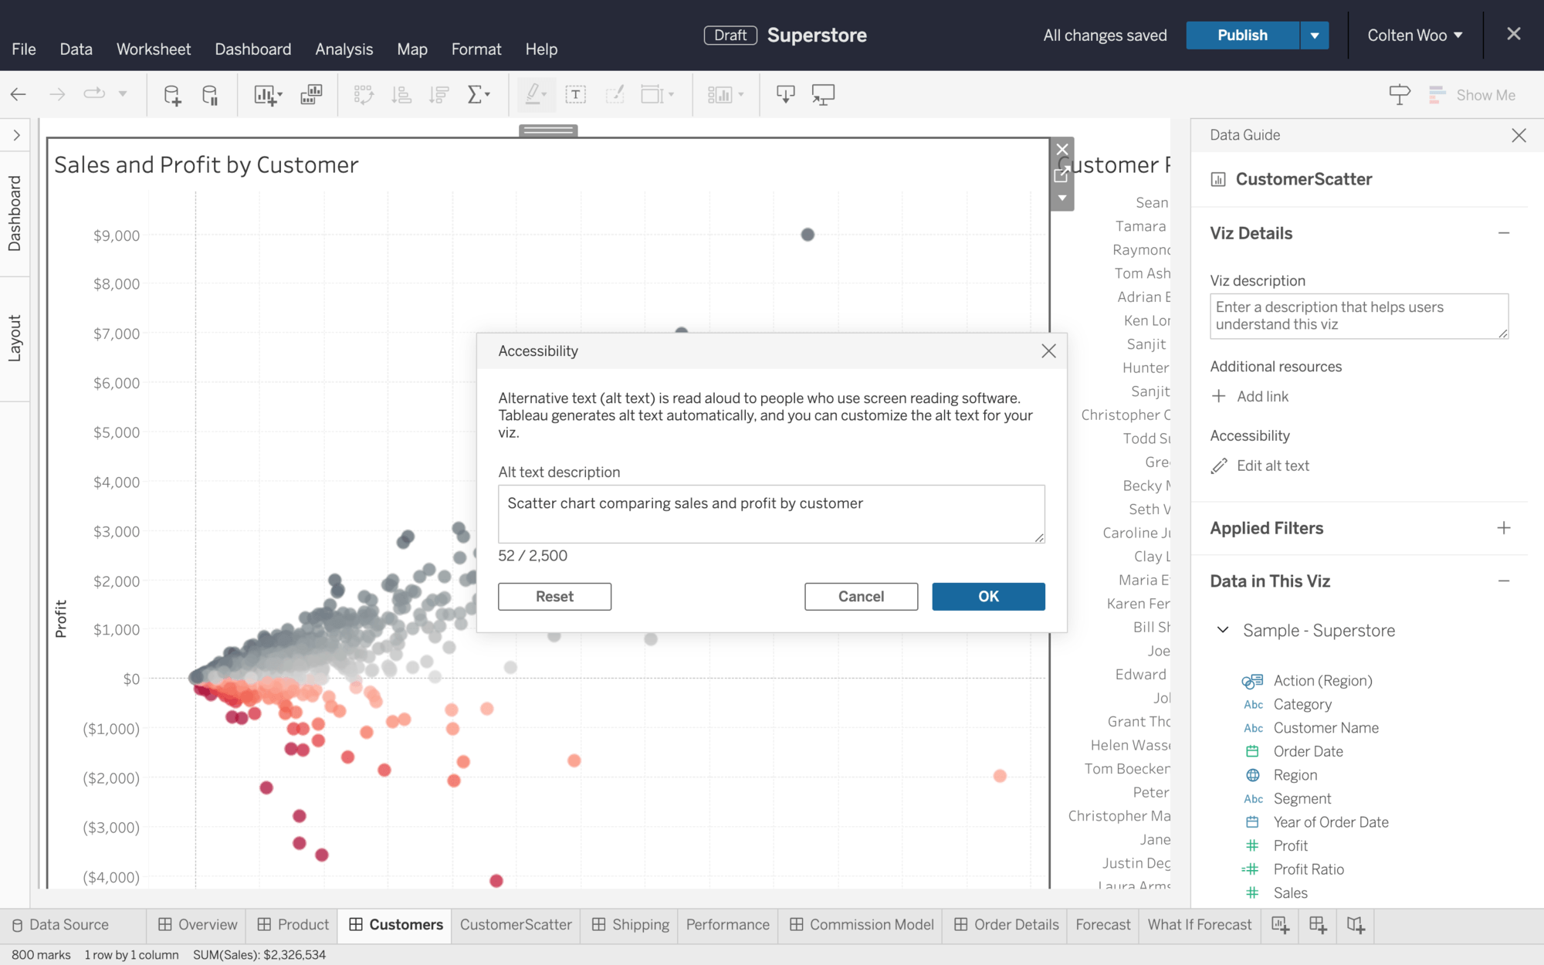Click the Edit alt text pencil icon

click(x=1220, y=466)
